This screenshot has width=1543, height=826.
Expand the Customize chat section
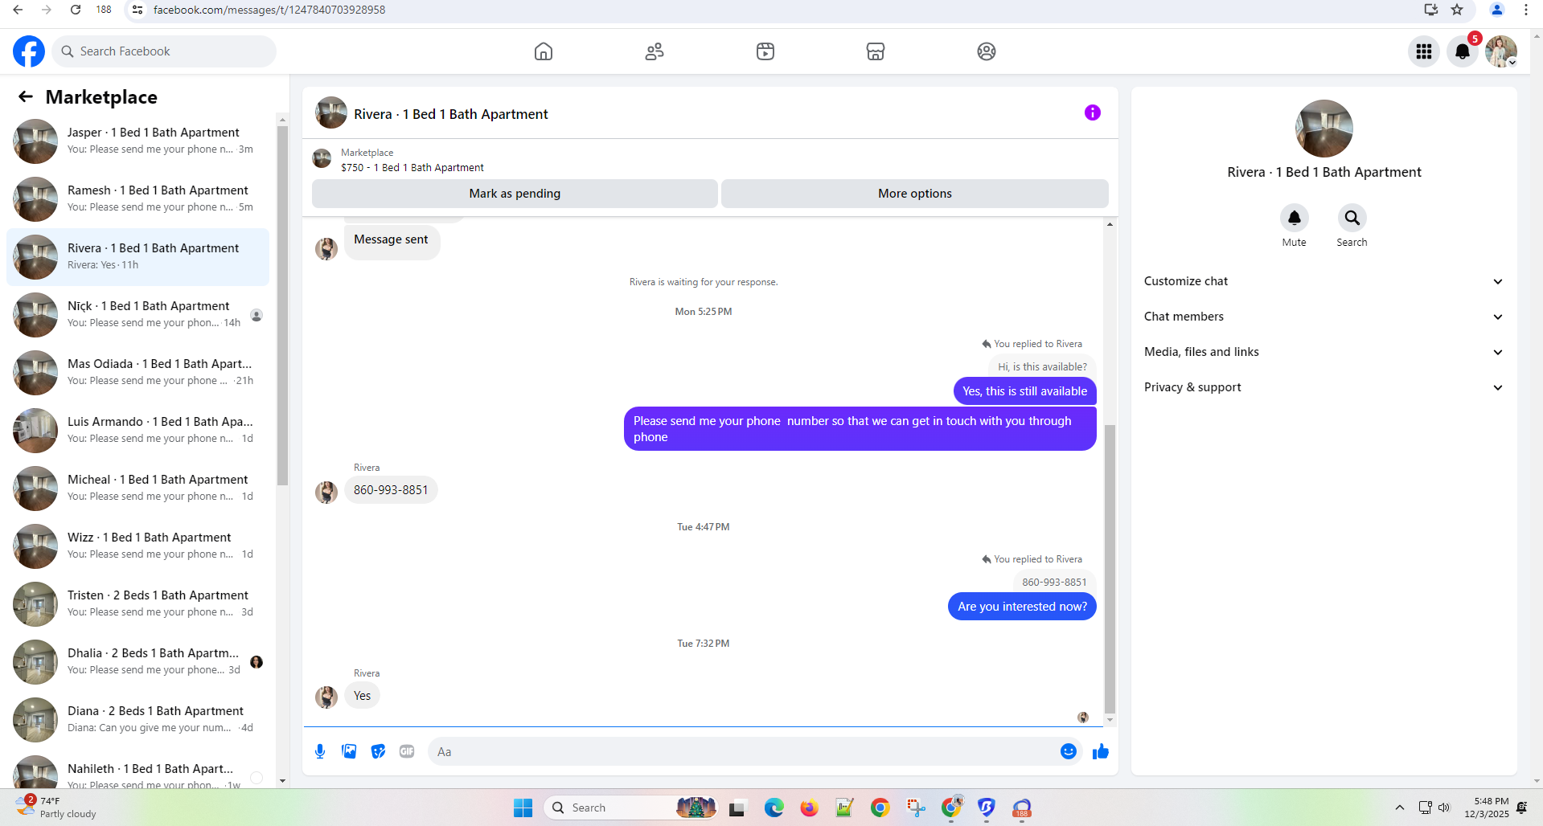(x=1323, y=281)
